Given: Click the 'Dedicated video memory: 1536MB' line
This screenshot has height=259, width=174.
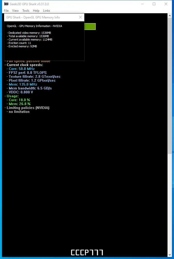Looking at the screenshot, I should pos(29,33).
